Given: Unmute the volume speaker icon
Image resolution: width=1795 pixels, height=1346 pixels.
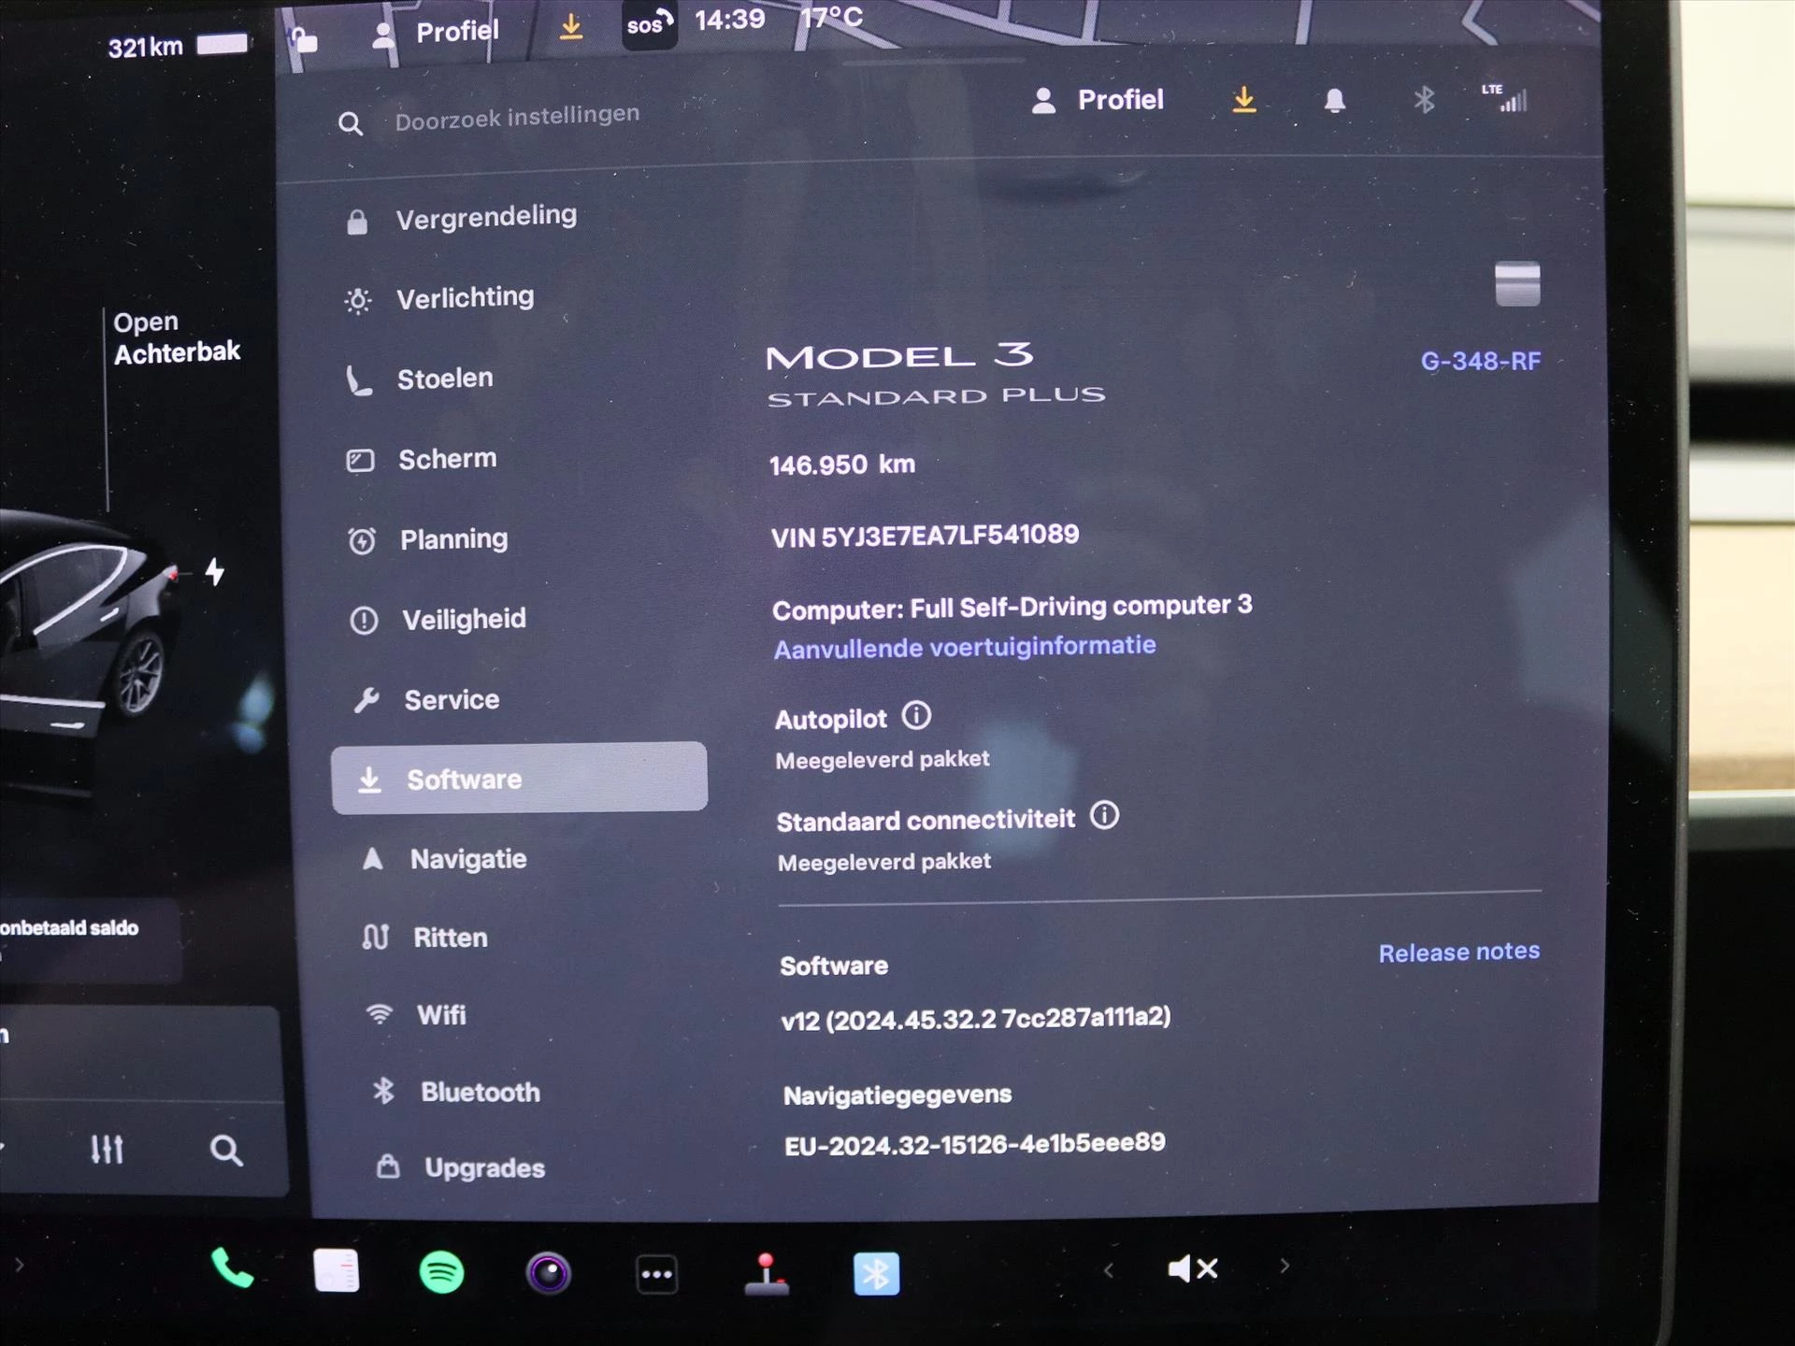Looking at the screenshot, I should point(1193,1268).
